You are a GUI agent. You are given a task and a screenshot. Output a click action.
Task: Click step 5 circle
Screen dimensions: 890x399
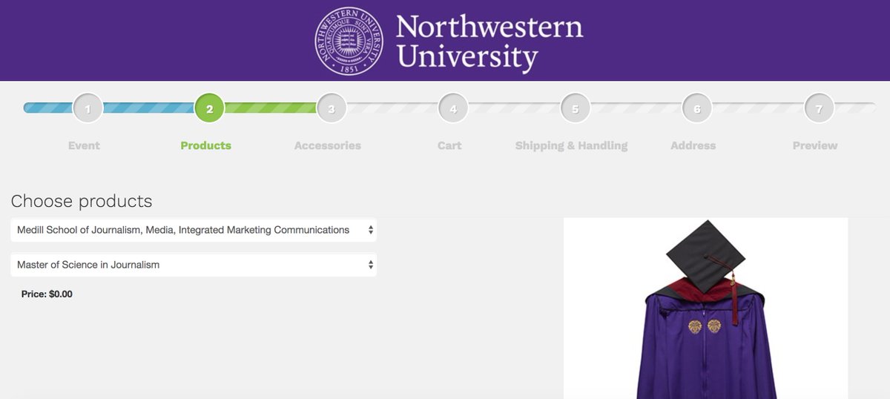(576, 108)
